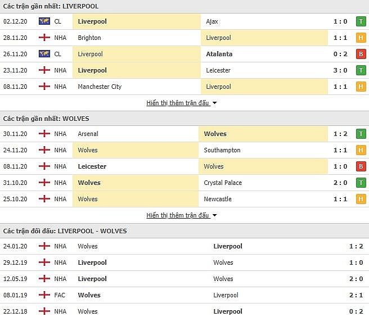The height and width of the screenshot is (317, 369).
Task: Select the Atalanta team name
Action: [x=219, y=54]
